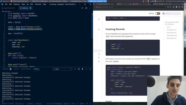Open notifications bell in status bar

click(90, 104)
